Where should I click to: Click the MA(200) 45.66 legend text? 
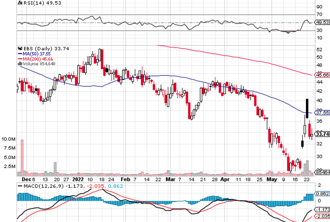pyautogui.click(x=37, y=59)
